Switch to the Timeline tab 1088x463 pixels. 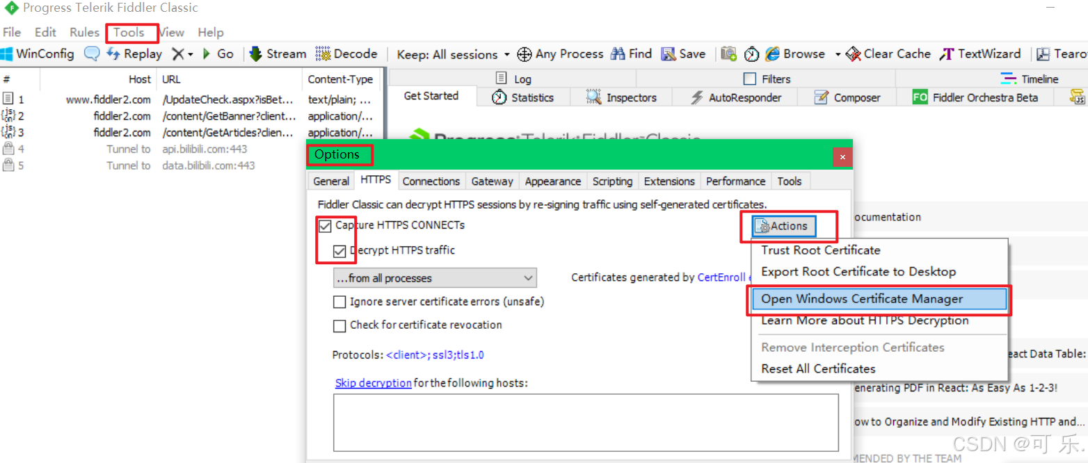point(1030,79)
